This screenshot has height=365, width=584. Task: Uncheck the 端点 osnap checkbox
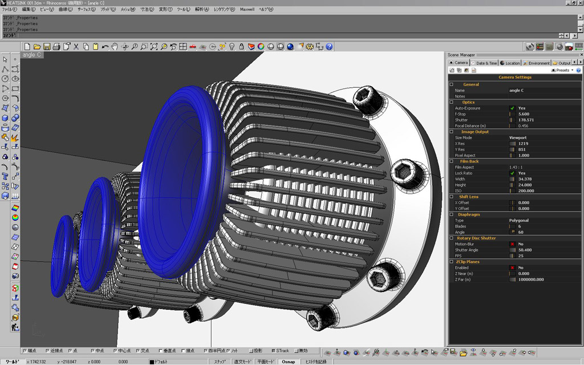pos(25,351)
